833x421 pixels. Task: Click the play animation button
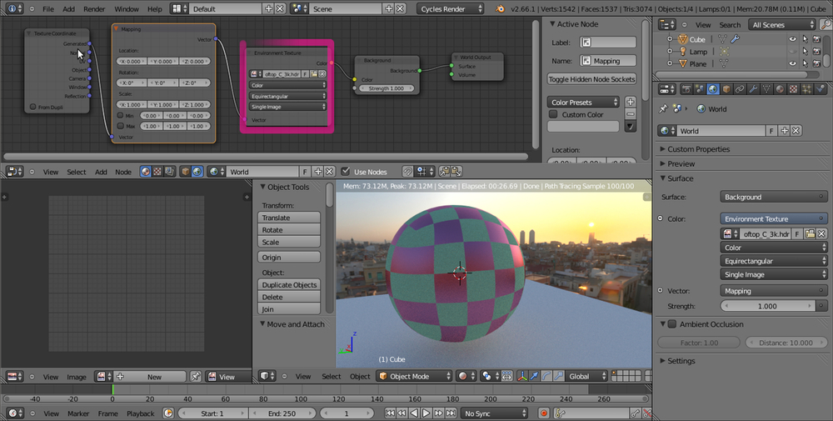tap(426, 413)
